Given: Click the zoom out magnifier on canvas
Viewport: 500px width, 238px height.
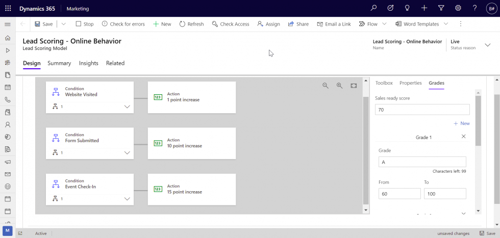Looking at the screenshot, I should pos(325,86).
